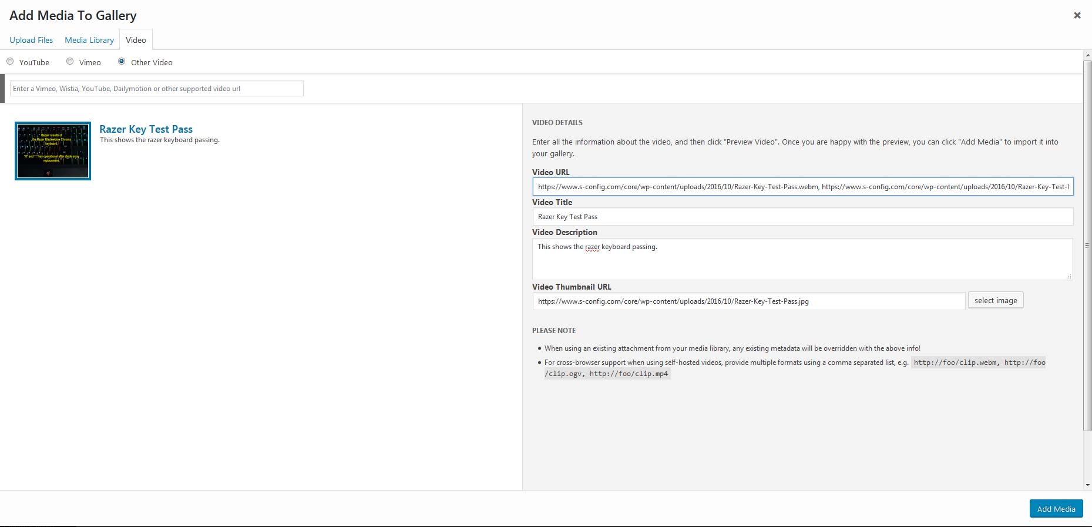Edit the Video Description textarea
1092x527 pixels.
click(802, 259)
